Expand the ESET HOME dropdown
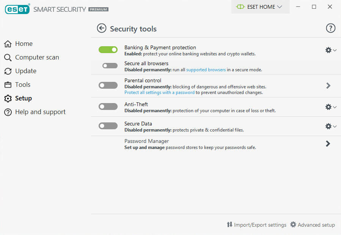Screen dimensions: 341x235 click(x=260, y=7)
